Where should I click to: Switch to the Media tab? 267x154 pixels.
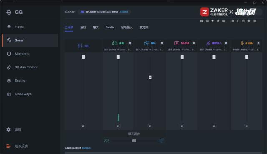(x=110, y=27)
